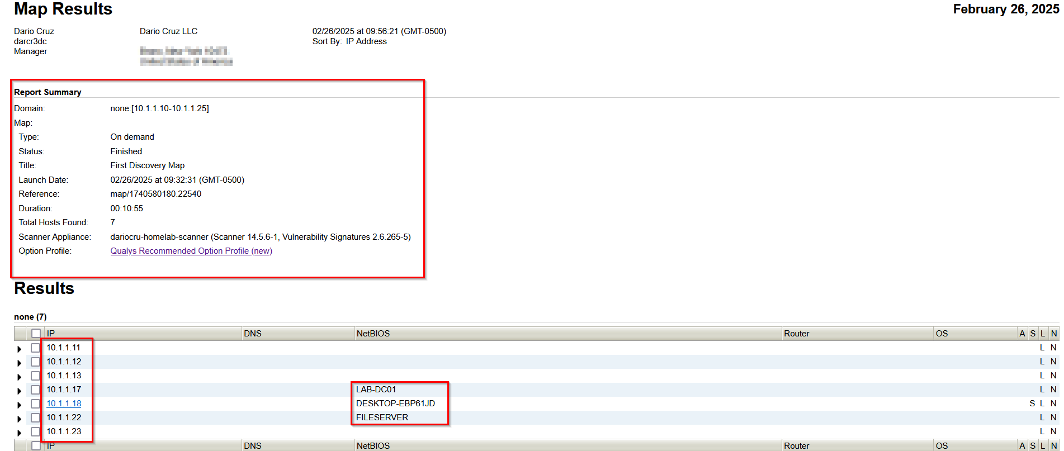Expand the 10.1.1.11 host row
The image size is (1064, 451).
point(20,349)
